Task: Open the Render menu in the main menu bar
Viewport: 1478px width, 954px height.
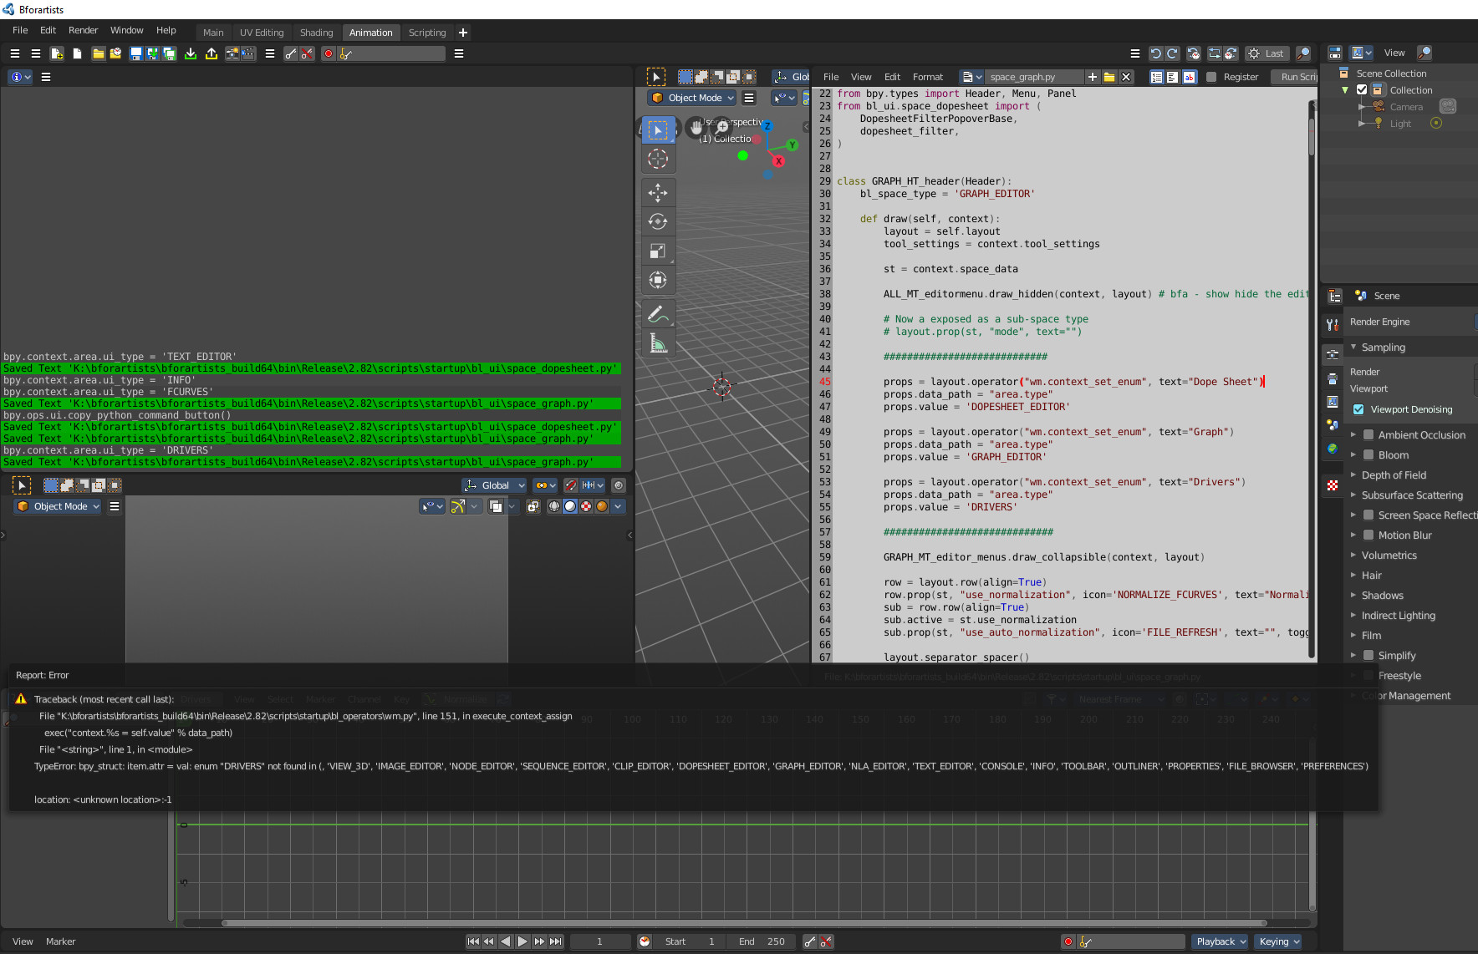Action: click(x=84, y=30)
